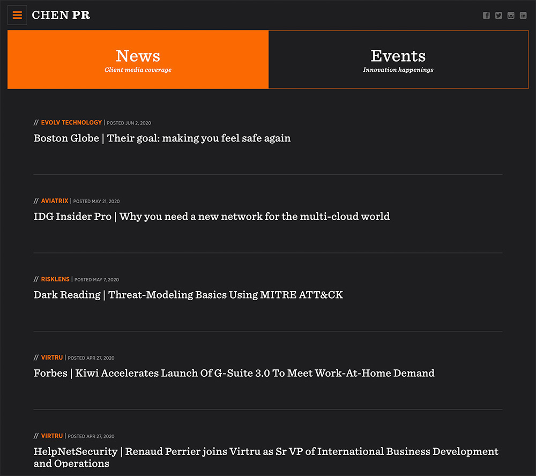Open the LinkedIn icon link
Screen dimensions: 536x476
523,16
